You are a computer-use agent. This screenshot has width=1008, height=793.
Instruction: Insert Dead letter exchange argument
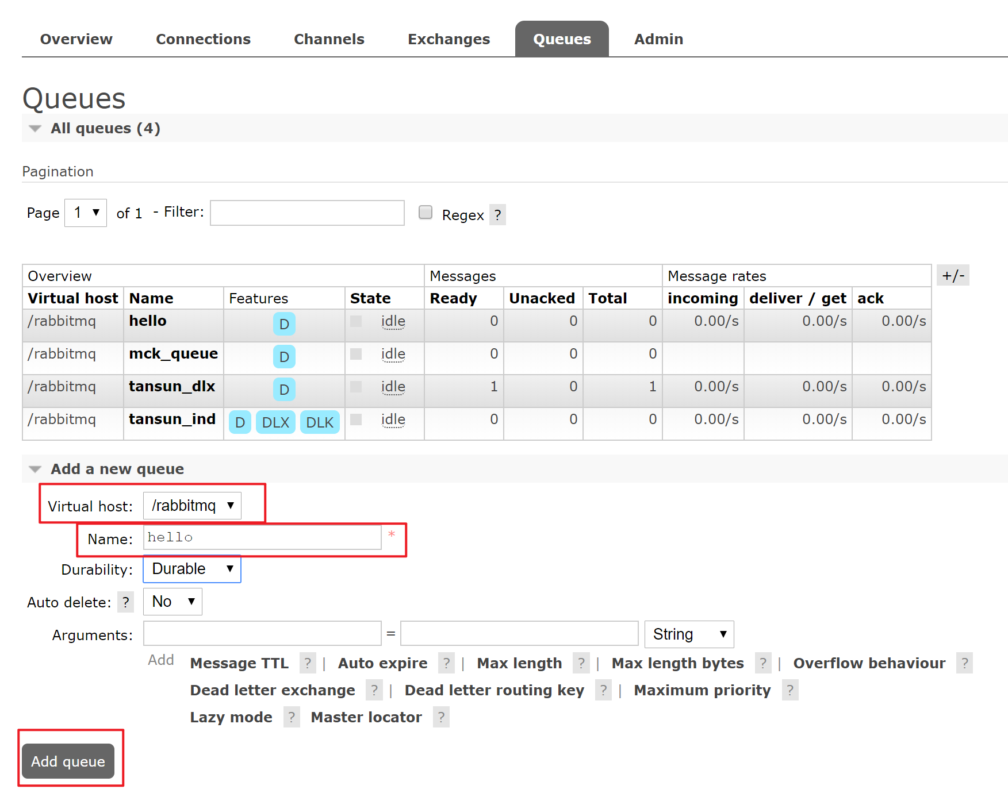pos(273,690)
